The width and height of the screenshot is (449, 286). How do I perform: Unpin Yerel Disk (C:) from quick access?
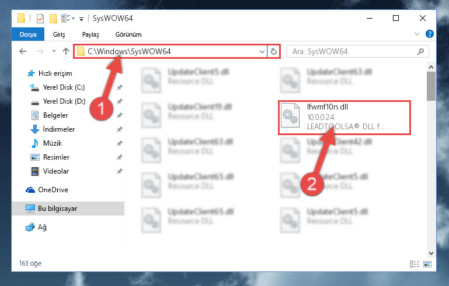pos(120,87)
